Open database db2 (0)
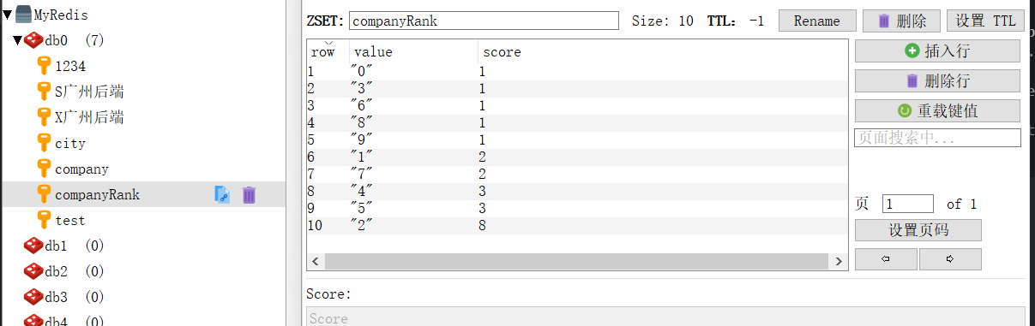The height and width of the screenshot is (326, 1035). 75,271
